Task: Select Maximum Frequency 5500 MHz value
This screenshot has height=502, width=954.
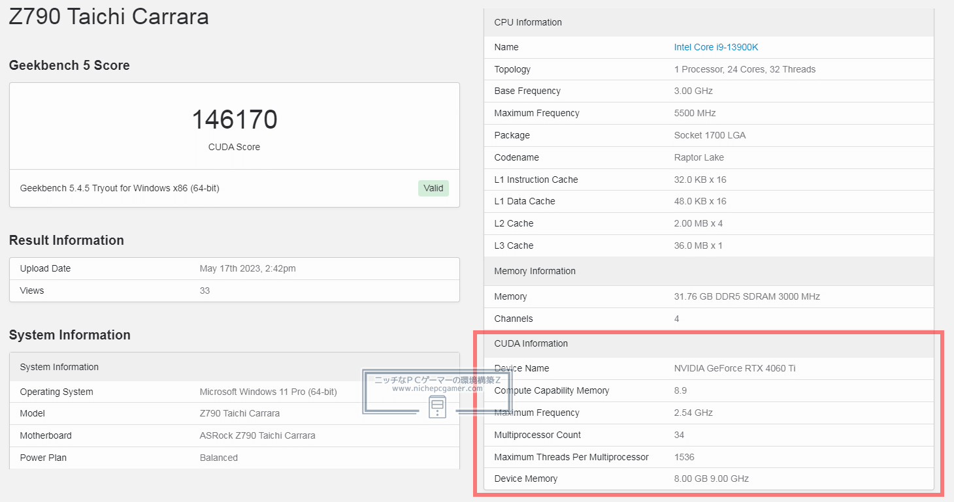Action: (x=695, y=113)
